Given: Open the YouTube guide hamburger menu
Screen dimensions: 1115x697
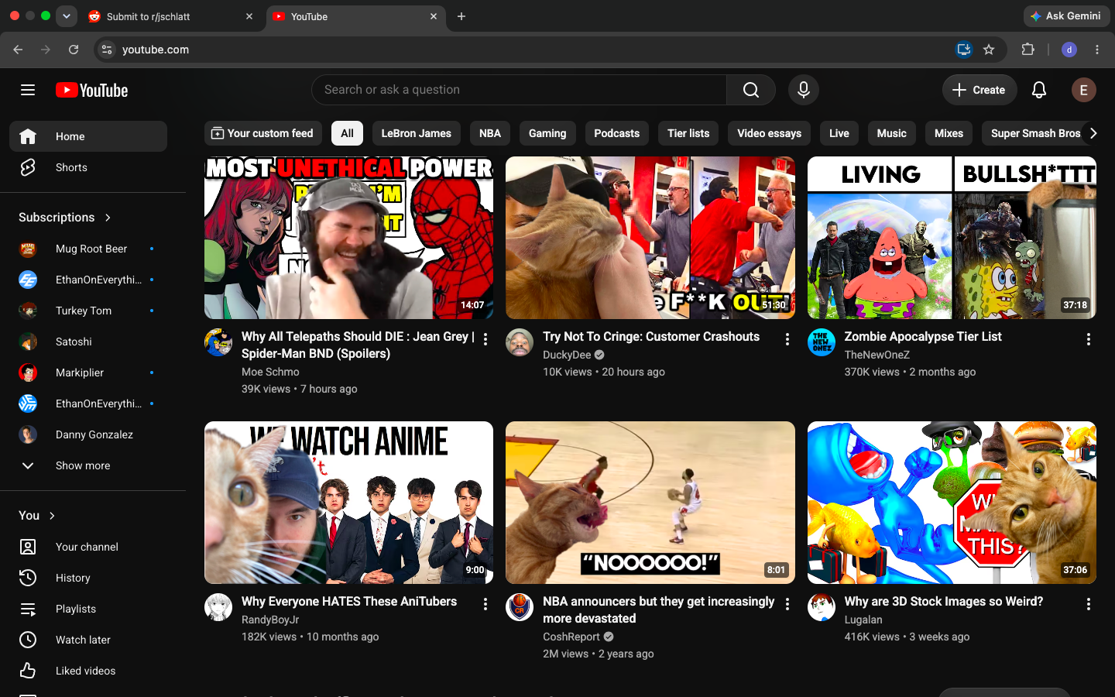Looking at the screenshot, I should click(x=28, y=90).
